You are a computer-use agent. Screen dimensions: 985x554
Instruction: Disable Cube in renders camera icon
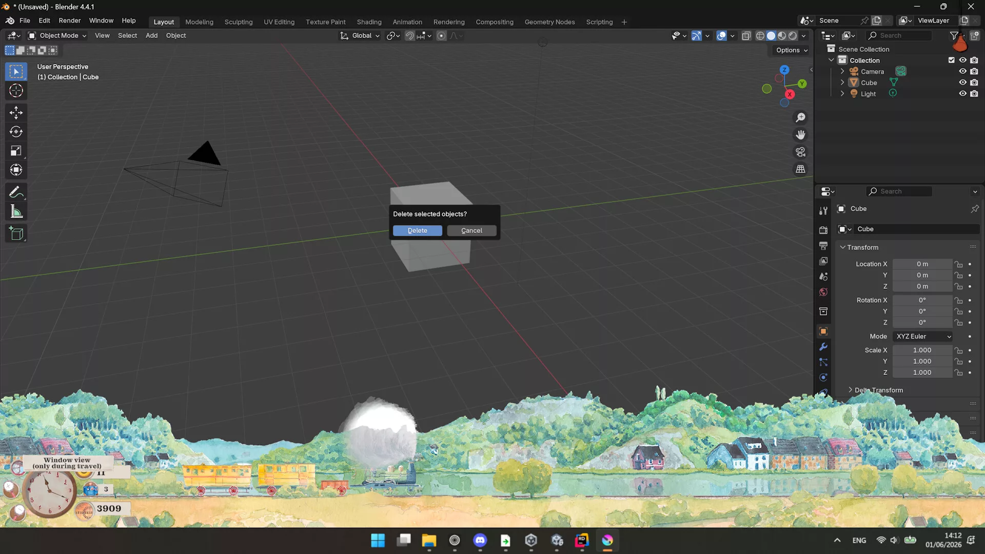974,83
